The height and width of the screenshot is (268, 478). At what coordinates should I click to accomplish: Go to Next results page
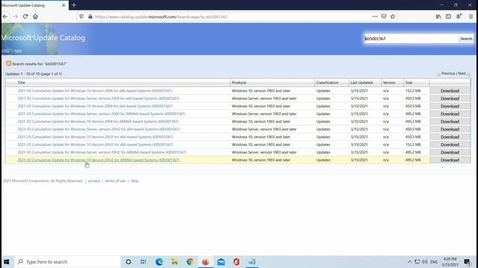pyautogui.click(x=462, y=74)
